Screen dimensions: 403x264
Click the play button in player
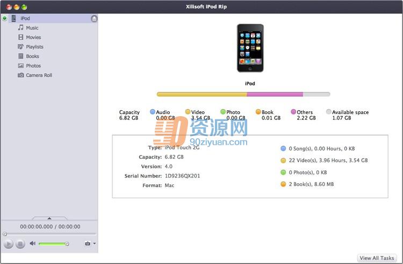pos(9,244)
